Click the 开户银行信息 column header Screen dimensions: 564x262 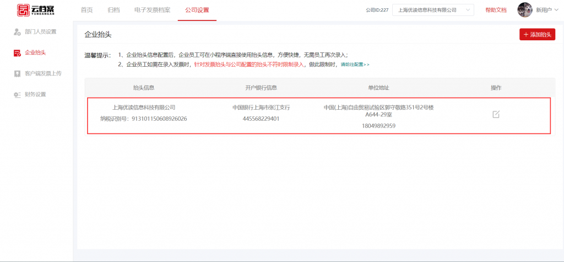coord(261,88)
